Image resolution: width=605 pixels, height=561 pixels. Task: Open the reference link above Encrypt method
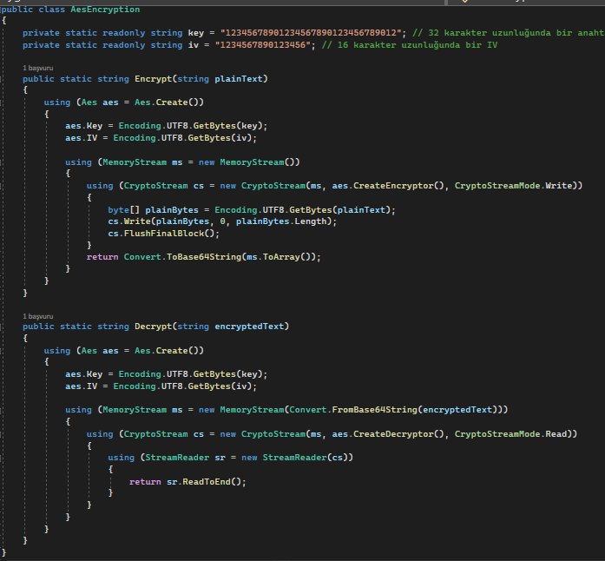click(38, 67)
